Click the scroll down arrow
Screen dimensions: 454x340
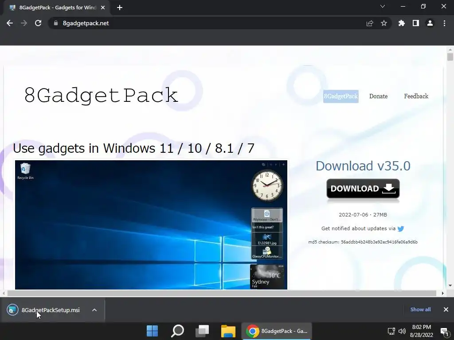450,286
